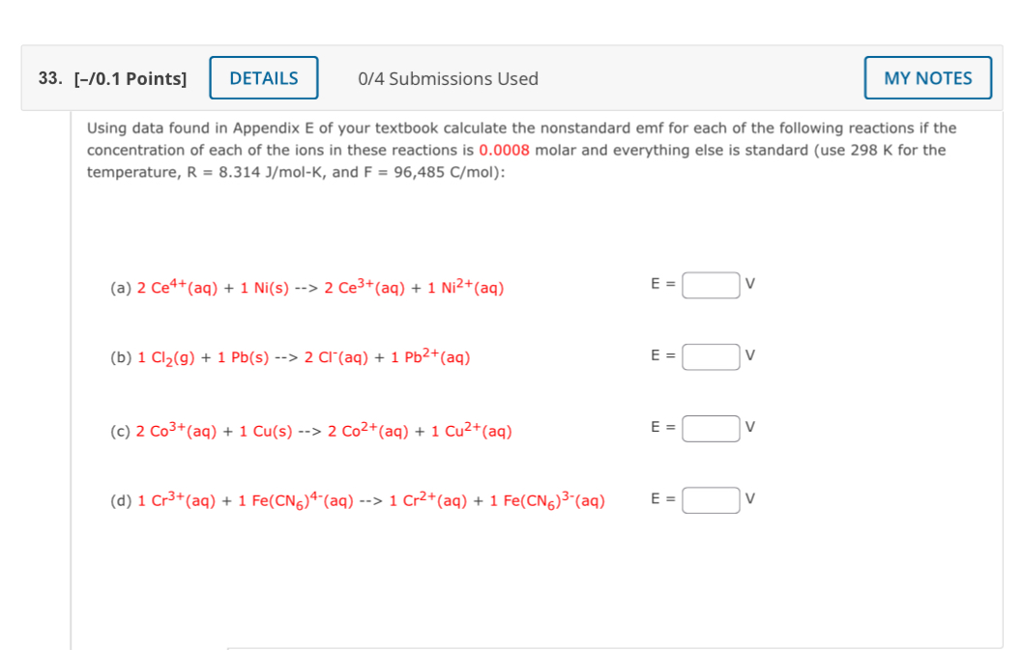Open MY NOTES for this question
This screenshot has height=650, width=1022.
click(927, 77)
